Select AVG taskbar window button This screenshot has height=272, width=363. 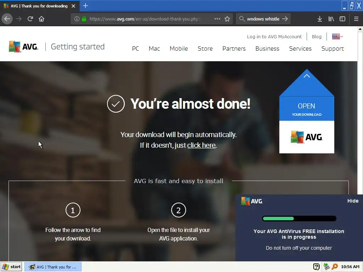coord(53,267)
